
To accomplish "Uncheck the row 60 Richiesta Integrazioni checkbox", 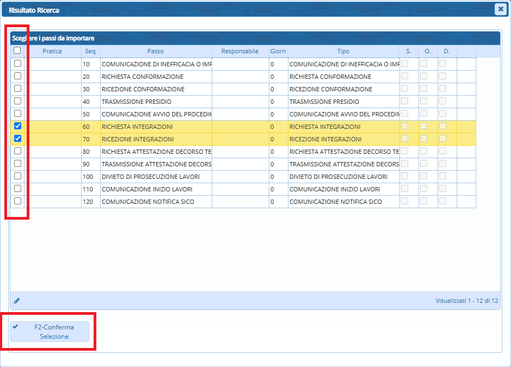I will [17, 126].
